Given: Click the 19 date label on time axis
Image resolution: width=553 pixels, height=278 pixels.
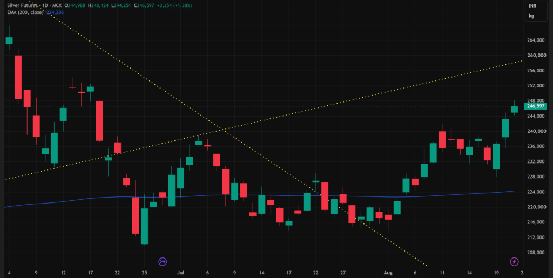Looking at the screenshot, I should [496, 273].
